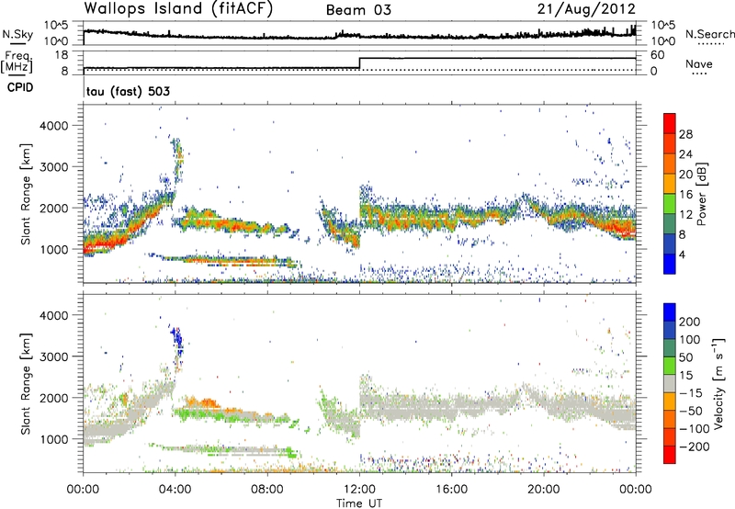Screen dimensions: 735x509
Task: Click the '12:00' time tick label
Action: click(359, 490)
